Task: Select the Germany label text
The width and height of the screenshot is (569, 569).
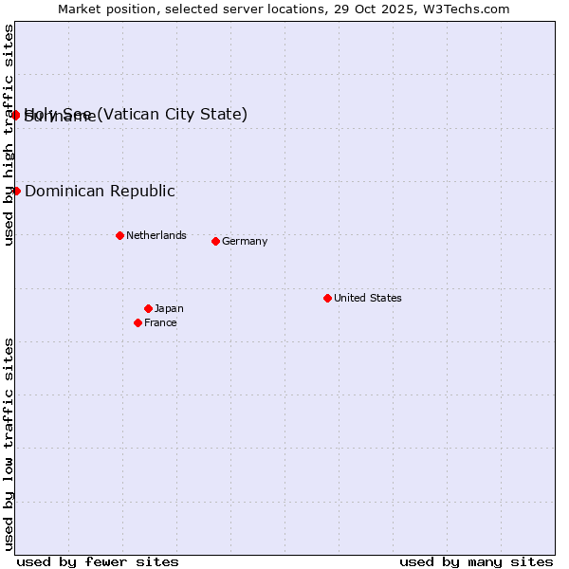Action: pyautogui.click(x=244, y=241)
